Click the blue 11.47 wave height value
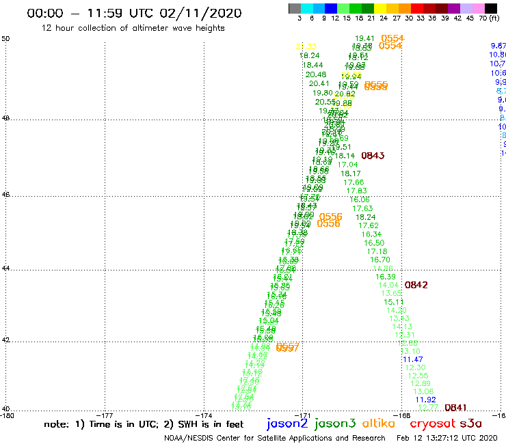The height and width of the screenshot is (444, 506). [413, 359]
